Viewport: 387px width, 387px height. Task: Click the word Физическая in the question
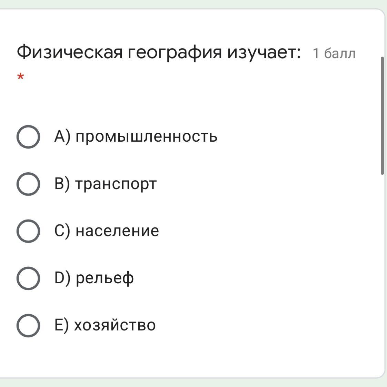(69, 52)
